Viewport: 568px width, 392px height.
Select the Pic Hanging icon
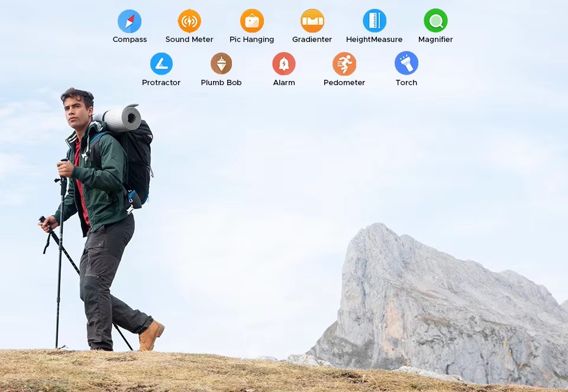click(252, 21)
